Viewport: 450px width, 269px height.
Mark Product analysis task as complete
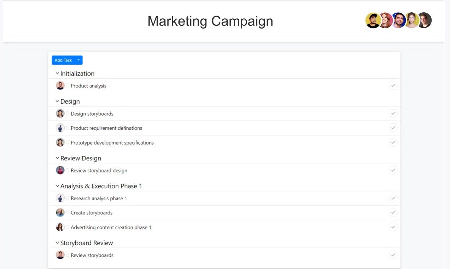point(393,86)
